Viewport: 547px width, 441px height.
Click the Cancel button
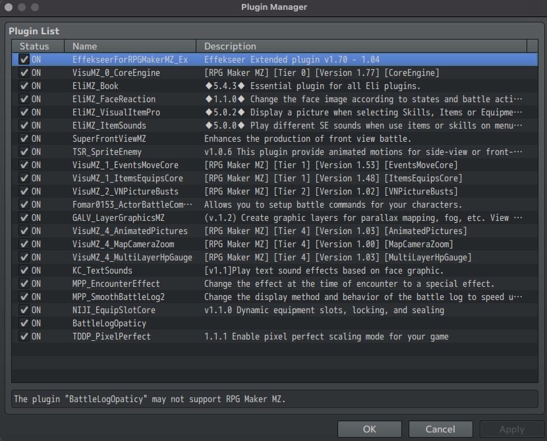coord(441,429)
